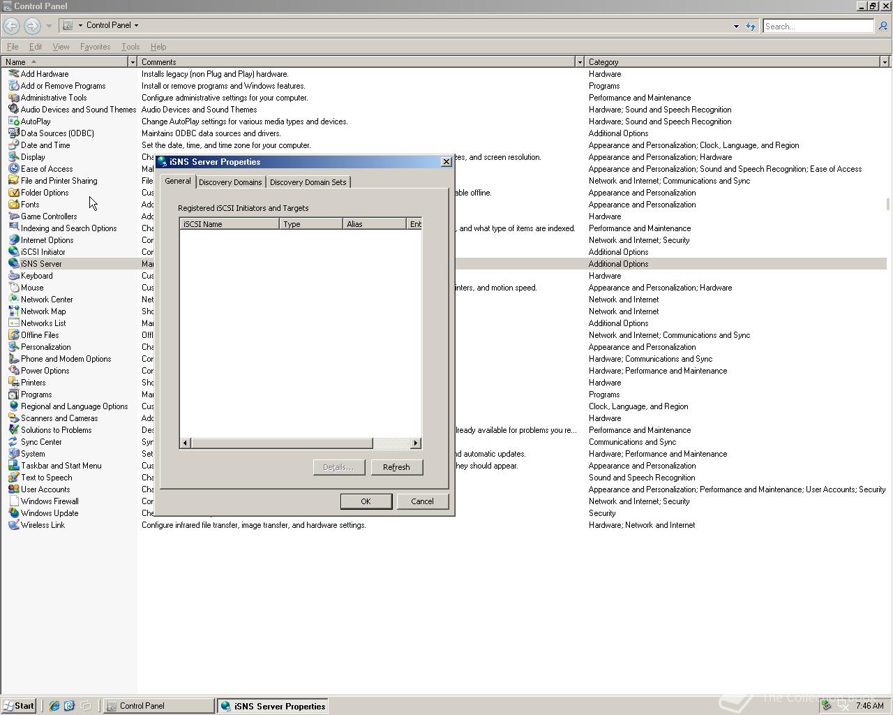Open Ease of Access icon
The height and width of the screenshot is (715, 893).
coord(13,169)
